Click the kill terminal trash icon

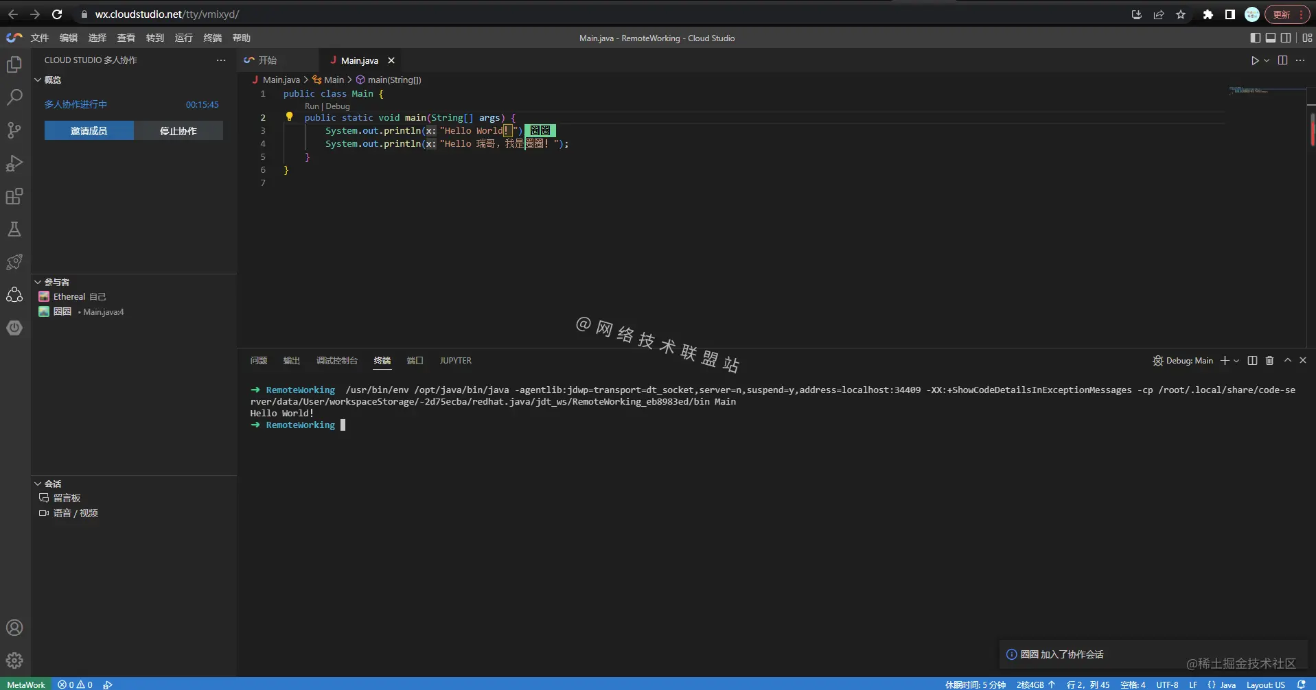[x=1269, y=360]
